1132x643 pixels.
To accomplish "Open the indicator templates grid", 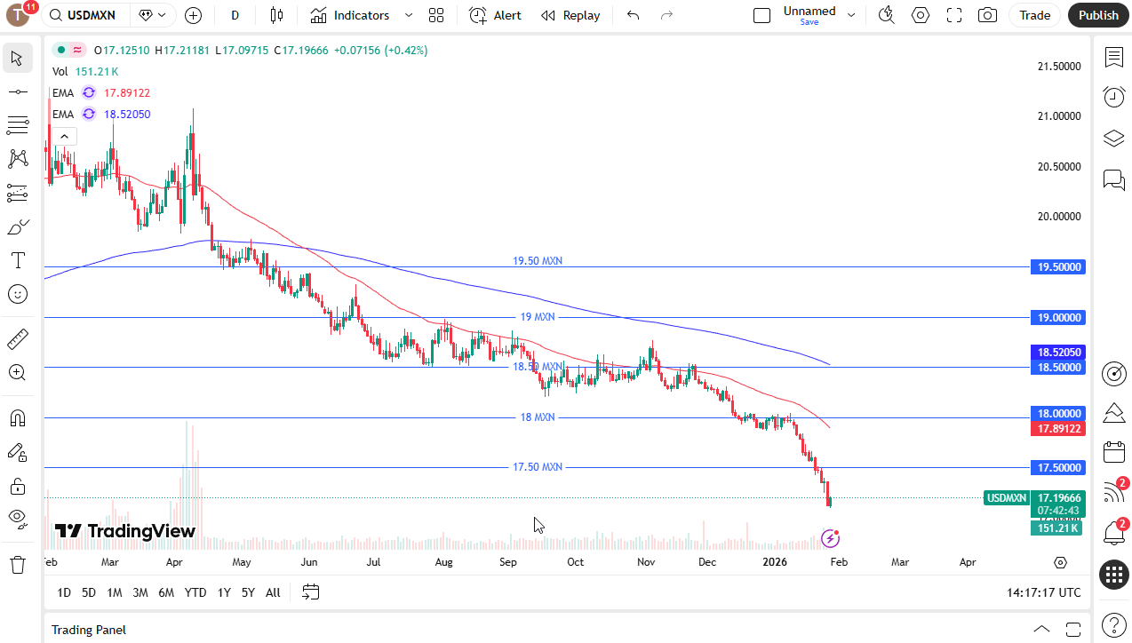I will [435, 15].
